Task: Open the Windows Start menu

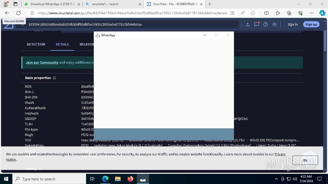Action: click(6, 179)
